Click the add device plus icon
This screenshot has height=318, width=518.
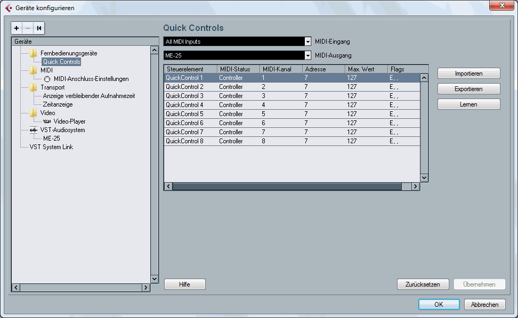coord(17,28)
